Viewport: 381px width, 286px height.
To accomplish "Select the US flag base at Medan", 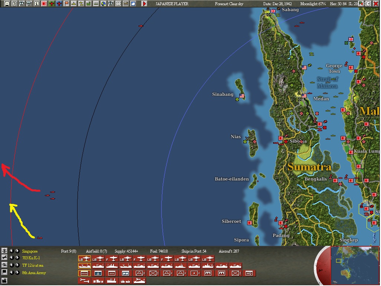I will tap(304, 95).
